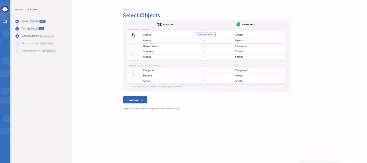Tick the Sections checkbox
Image resolution: width=367 pixels, height=163 pixels.
pyautogui.click(x=133, y=76)
